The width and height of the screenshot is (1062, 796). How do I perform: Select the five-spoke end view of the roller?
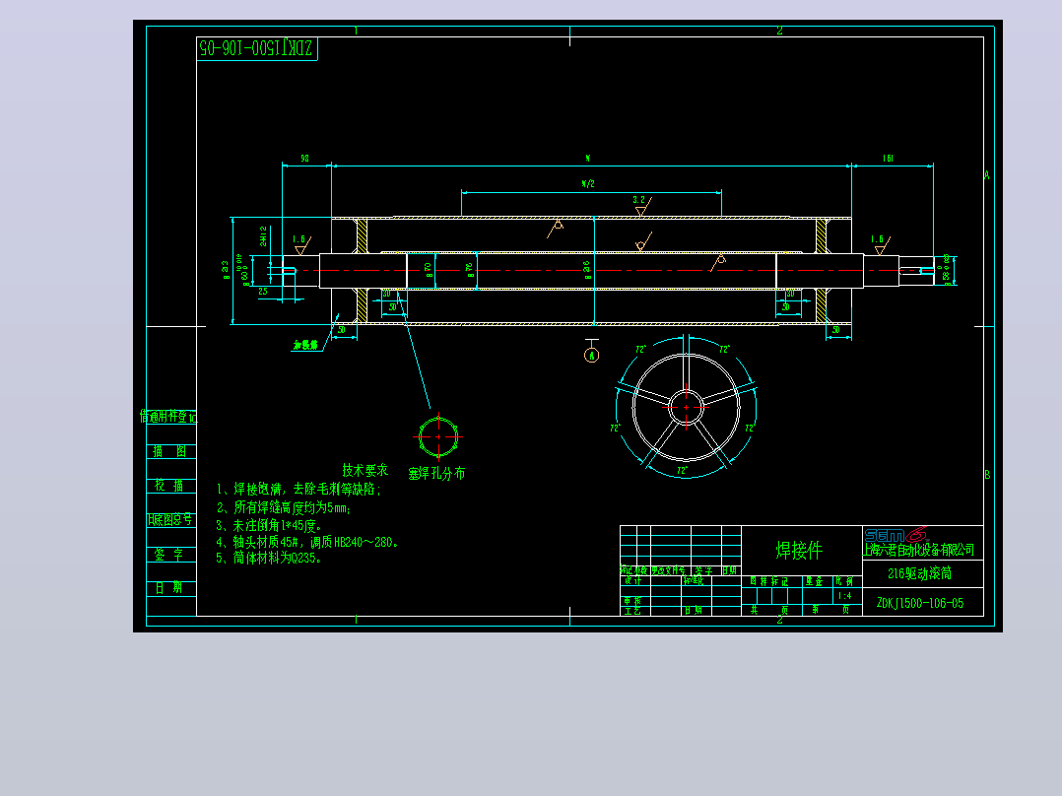click(686, 407)
